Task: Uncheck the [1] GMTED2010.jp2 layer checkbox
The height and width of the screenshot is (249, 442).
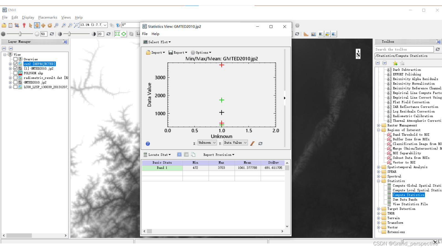Action: coord(15,68)
